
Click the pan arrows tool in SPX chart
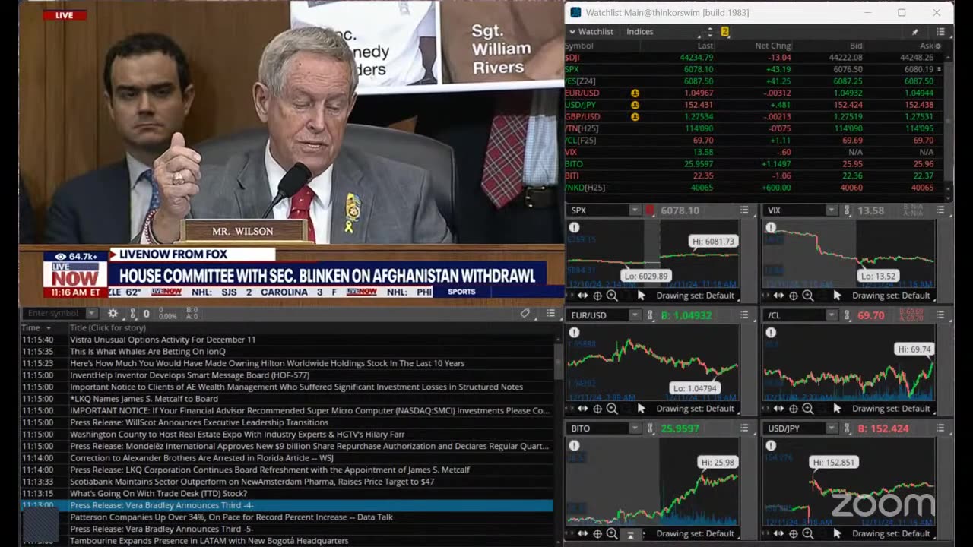click(582, 296)
